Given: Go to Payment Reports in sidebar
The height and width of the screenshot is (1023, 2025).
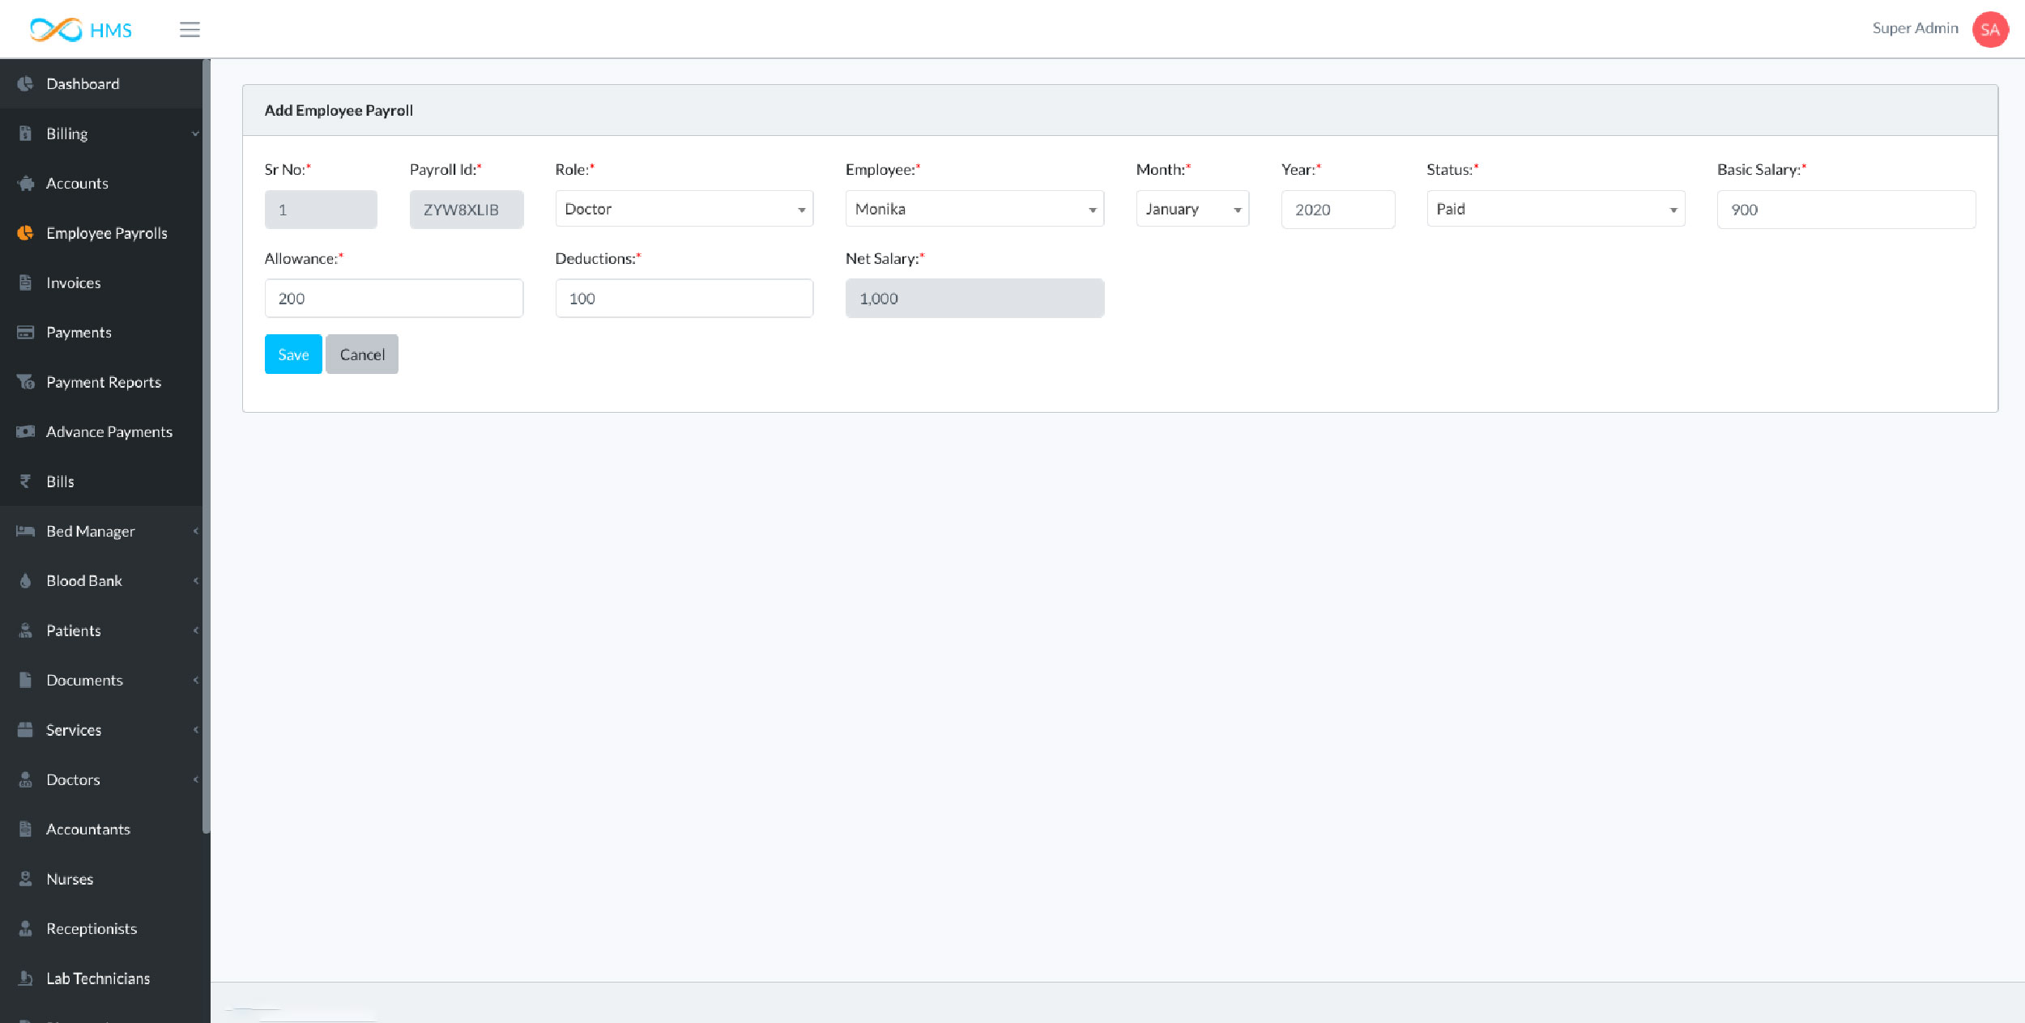Looking at the screenshot, I should click(x=104, y=382).
